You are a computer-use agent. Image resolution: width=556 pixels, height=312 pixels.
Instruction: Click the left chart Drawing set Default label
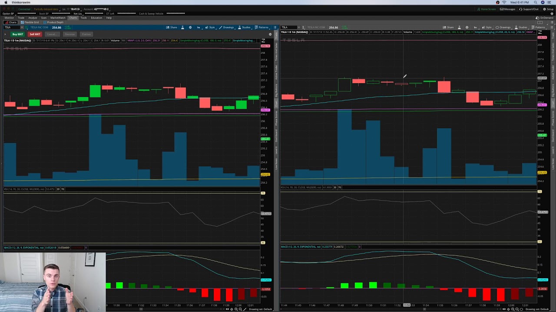(x=260, y=309)
